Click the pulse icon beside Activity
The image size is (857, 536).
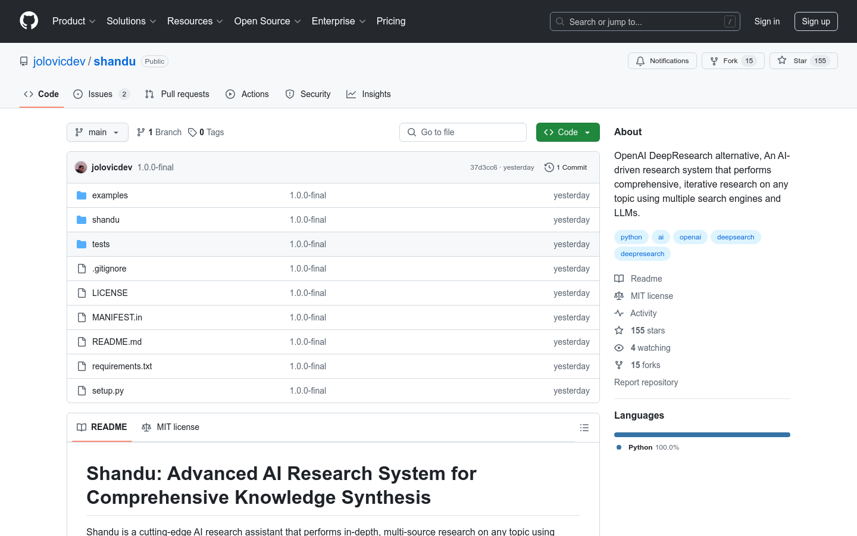pyautogui.click(x=619, y=313)
